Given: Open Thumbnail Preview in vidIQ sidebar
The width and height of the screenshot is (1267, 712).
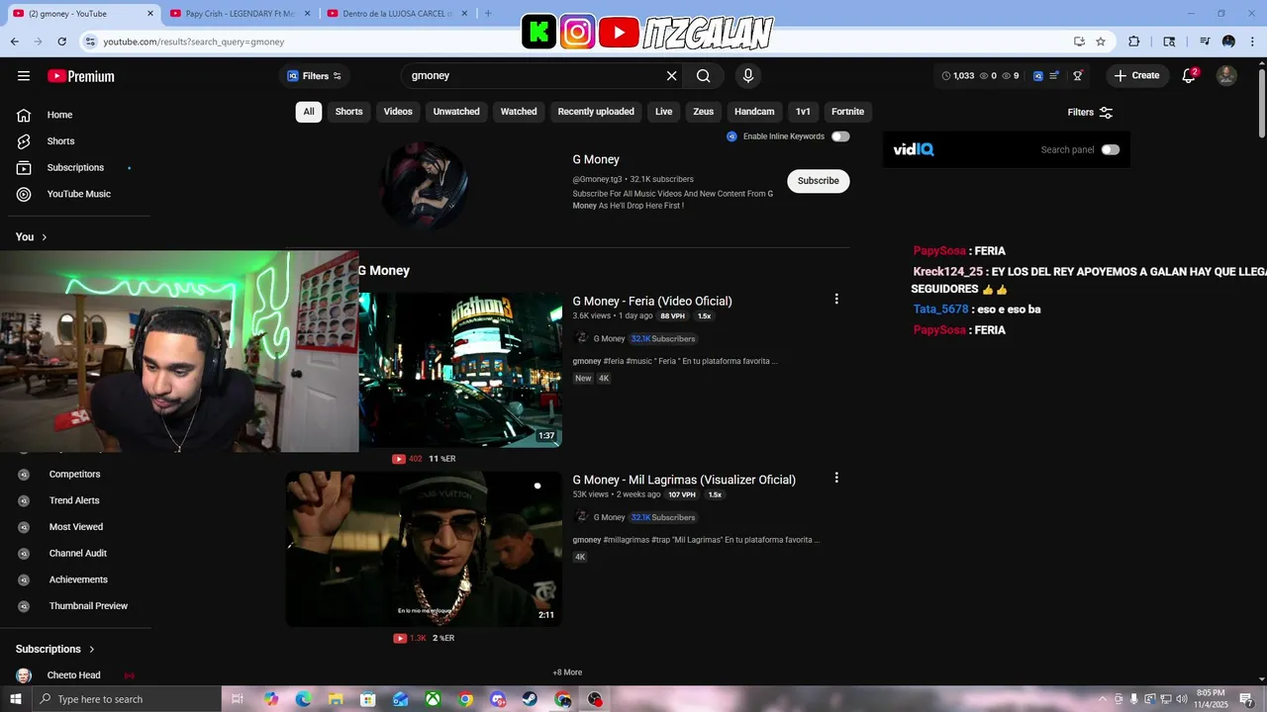Looking at the screenshot, I should pos(88,606).
